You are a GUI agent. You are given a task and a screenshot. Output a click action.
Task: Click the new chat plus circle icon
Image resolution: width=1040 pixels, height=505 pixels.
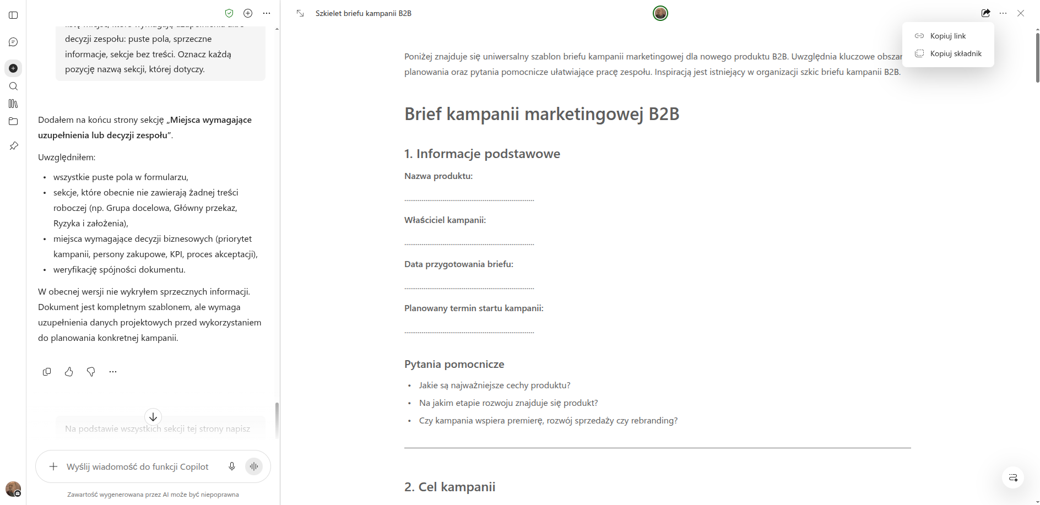[13, 68]
